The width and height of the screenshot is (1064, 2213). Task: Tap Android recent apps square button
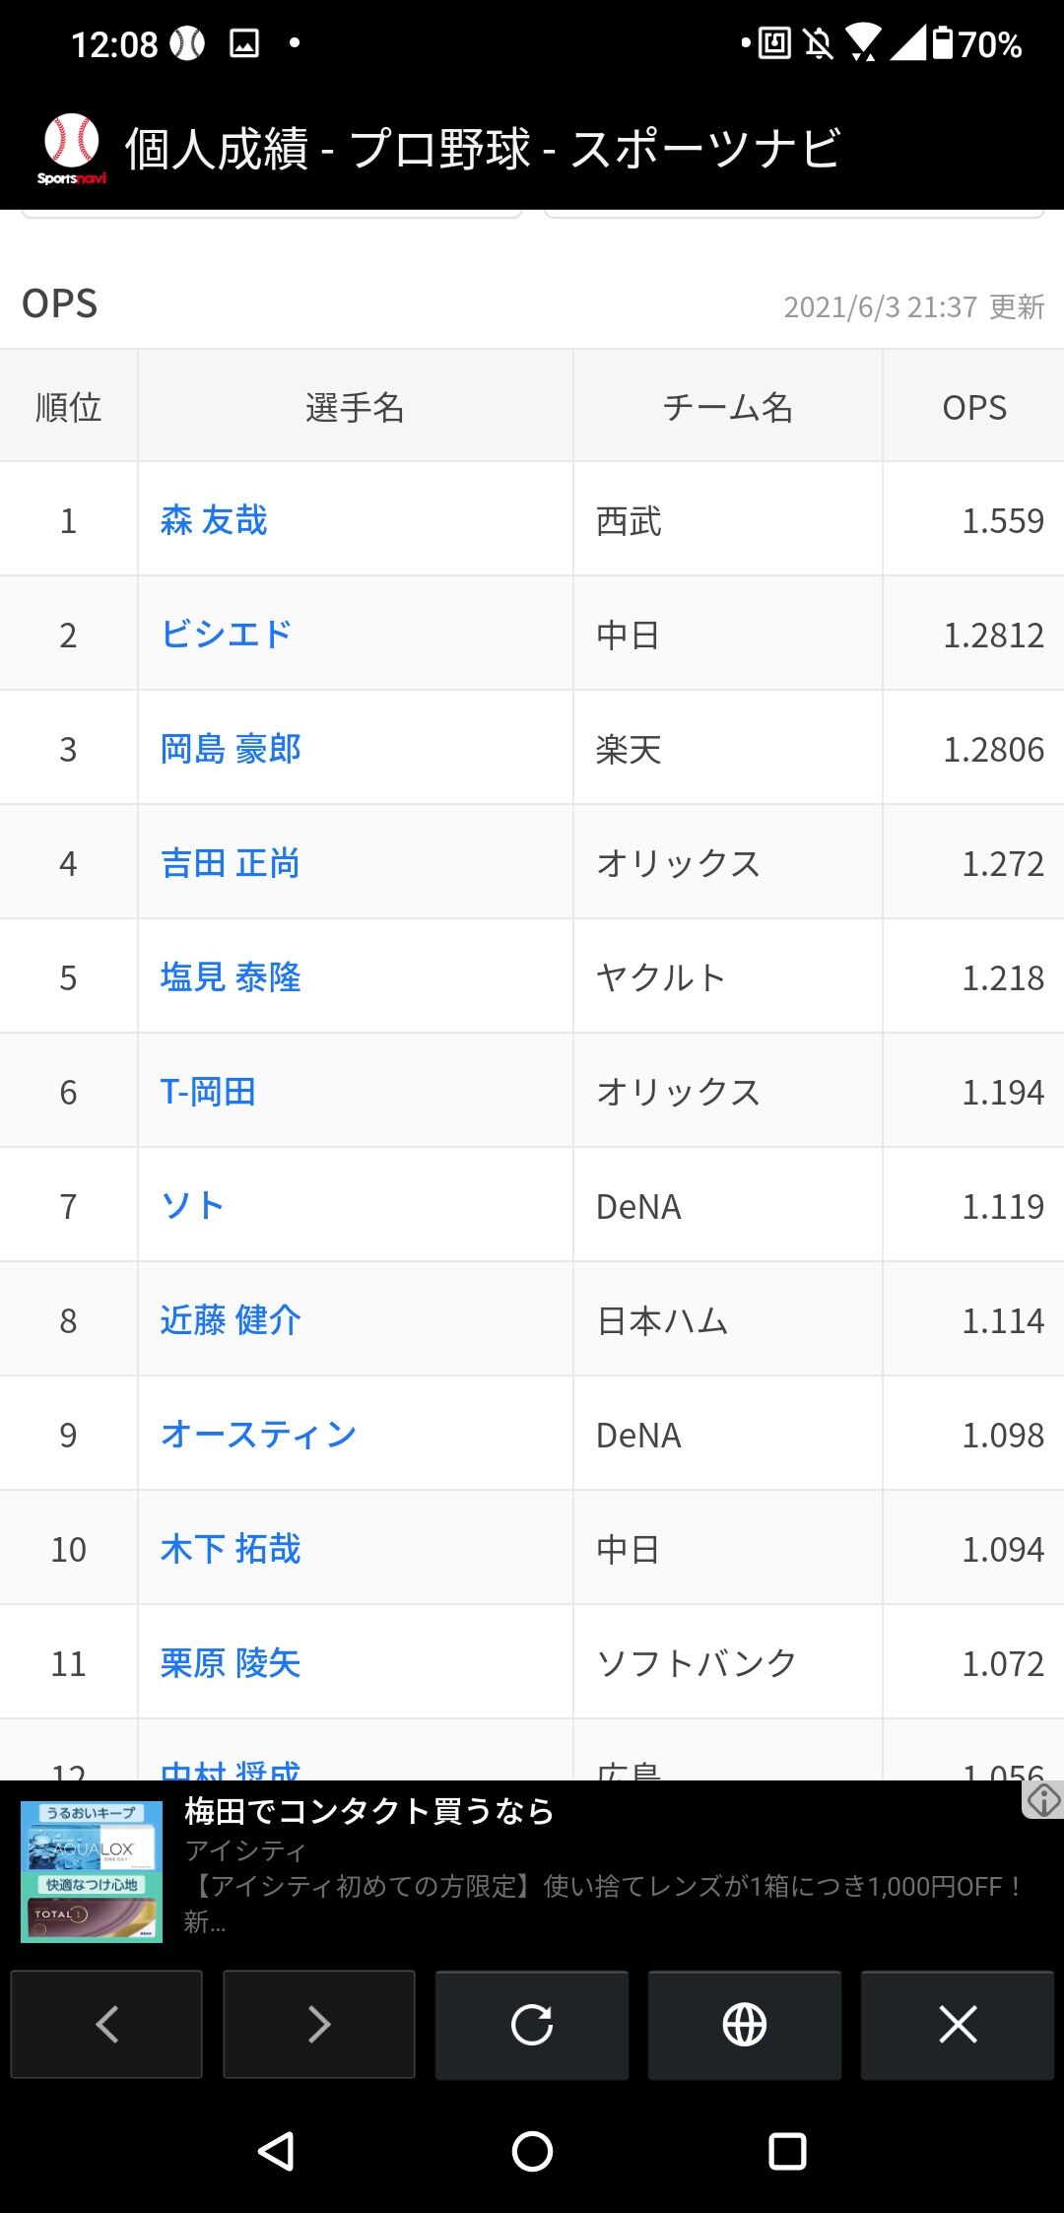(787, 2151)
